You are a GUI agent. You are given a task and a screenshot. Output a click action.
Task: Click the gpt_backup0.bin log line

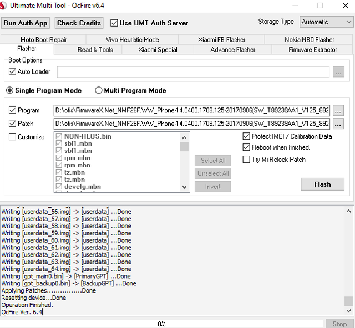point(69,284)
